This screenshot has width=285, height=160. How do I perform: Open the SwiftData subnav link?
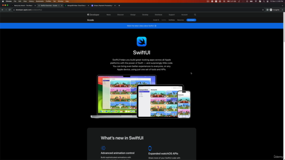171,20
